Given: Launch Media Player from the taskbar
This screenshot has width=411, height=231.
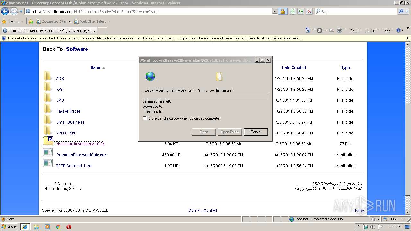Looking at the screenshot, I should click(x=47, y=227).
